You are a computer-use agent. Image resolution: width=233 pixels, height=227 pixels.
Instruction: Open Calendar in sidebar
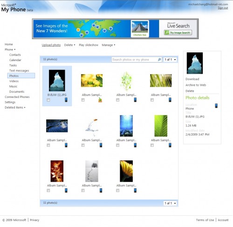click(15, 60)
